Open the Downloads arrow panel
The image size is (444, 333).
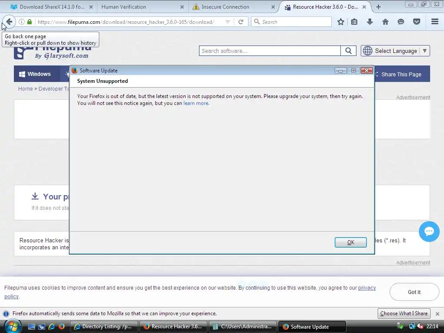click(x=369, y=22)
